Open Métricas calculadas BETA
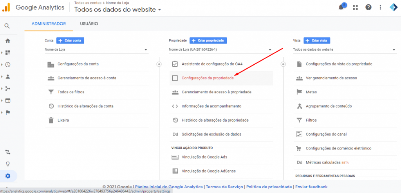401x193 pixels. click(x=345, y=162)
